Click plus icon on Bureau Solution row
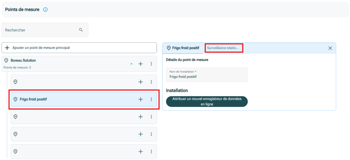This screenshot has width=350, height=160. tap(141, 64)
